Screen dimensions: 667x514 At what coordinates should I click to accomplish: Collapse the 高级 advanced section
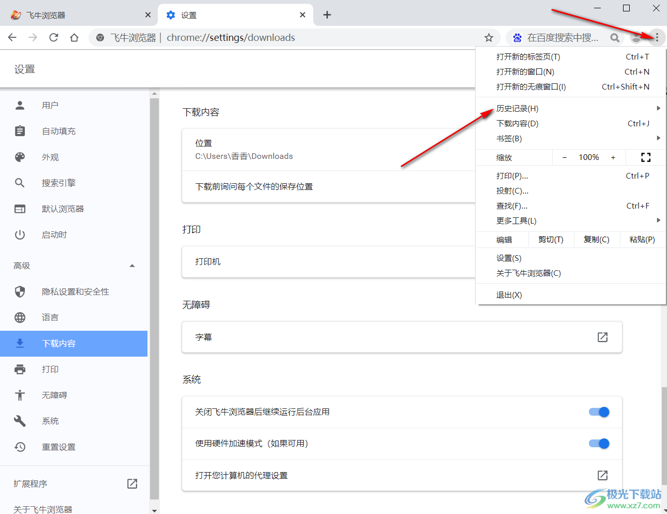(132, 266)
